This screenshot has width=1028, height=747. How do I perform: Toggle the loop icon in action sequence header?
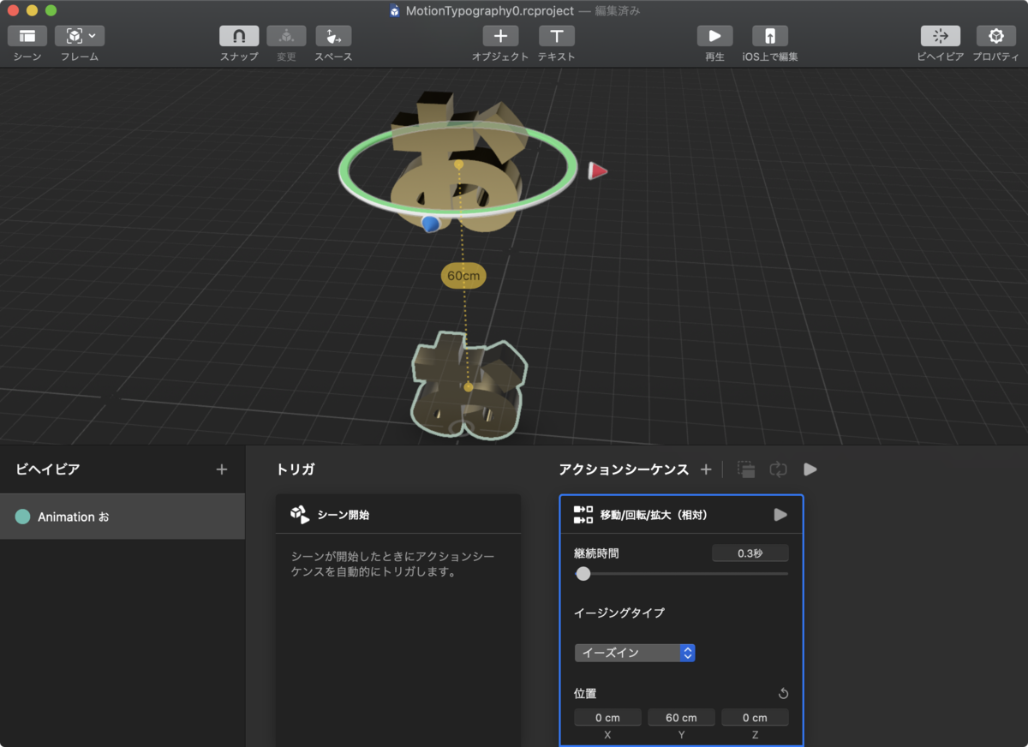pos(778,469)
